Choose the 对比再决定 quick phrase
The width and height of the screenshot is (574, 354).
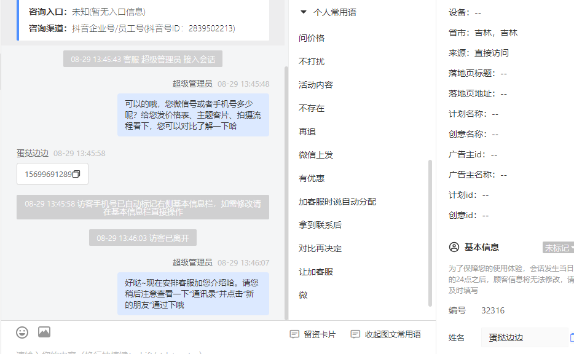[320, 248]
